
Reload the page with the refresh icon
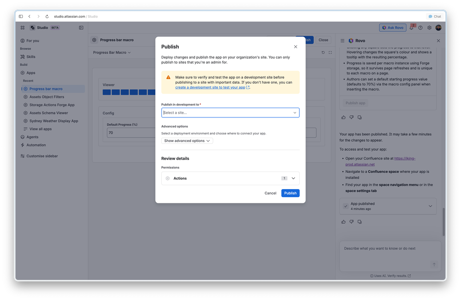pyautogui.click(x=47, y=17)
